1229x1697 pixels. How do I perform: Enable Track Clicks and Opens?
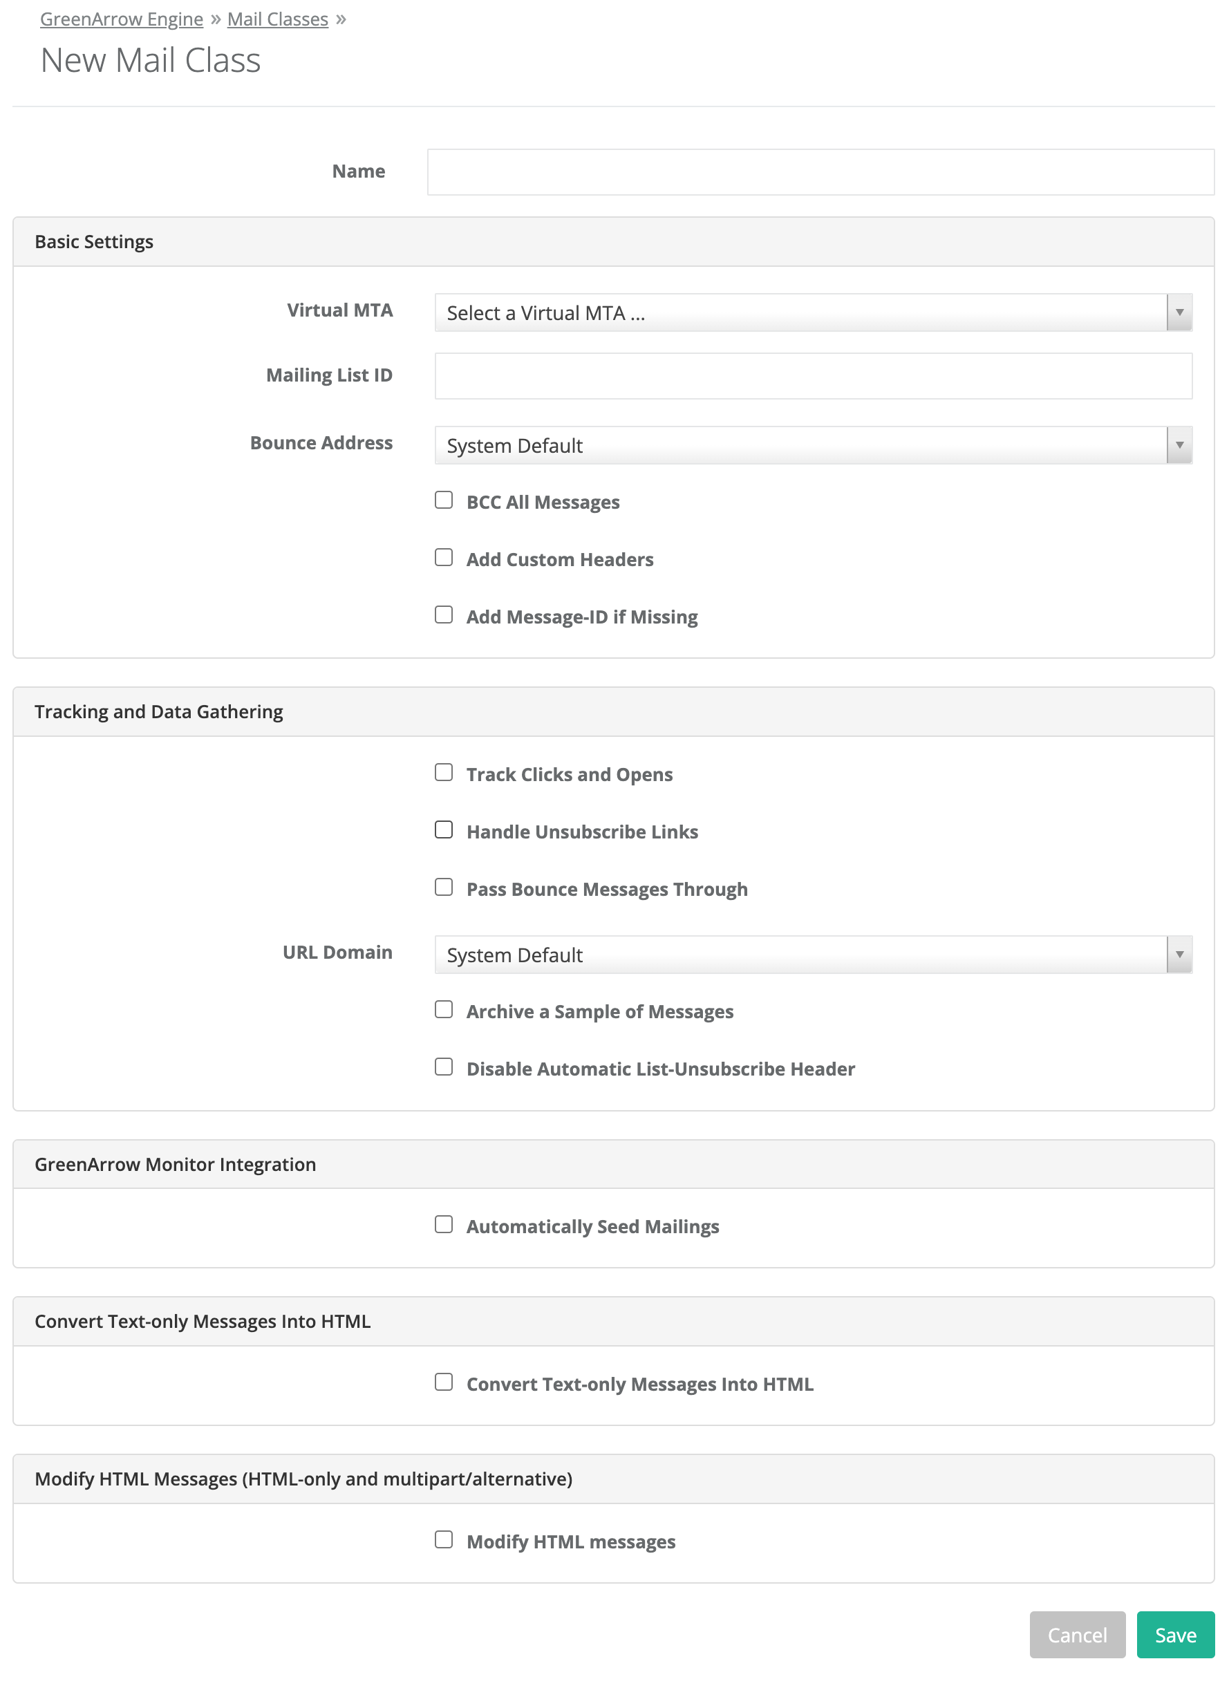point(444,773)
